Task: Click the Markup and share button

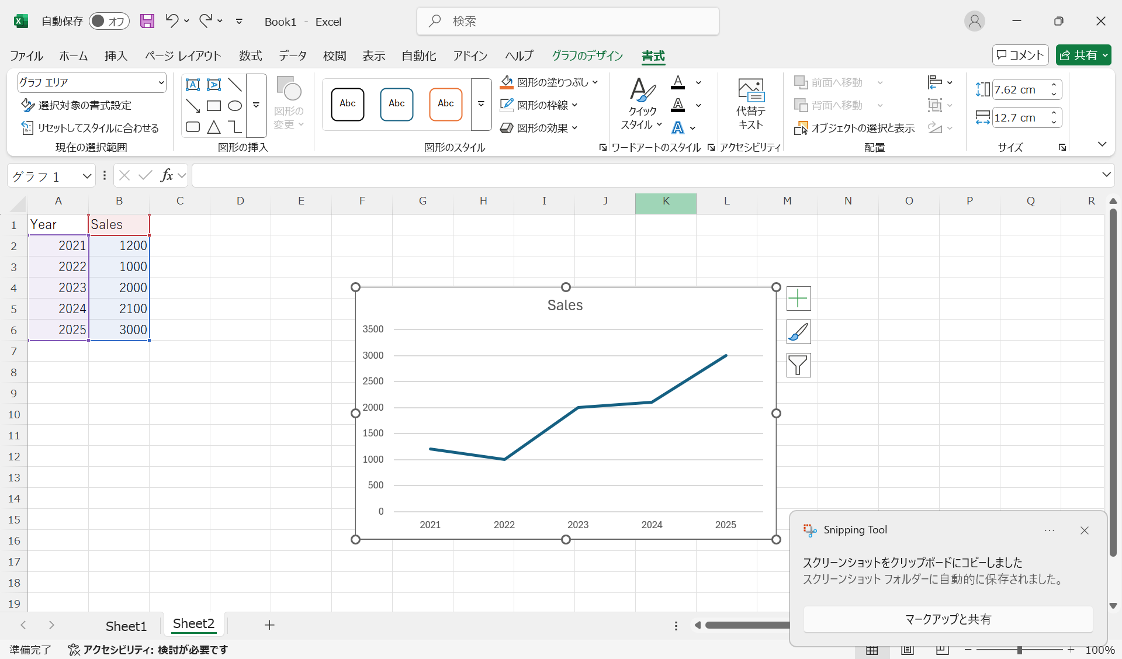Action: coord(947,619)
